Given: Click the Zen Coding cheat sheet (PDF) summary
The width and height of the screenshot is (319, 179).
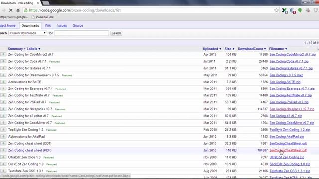Looking at the screenshot, I should [x=30, y=150].
